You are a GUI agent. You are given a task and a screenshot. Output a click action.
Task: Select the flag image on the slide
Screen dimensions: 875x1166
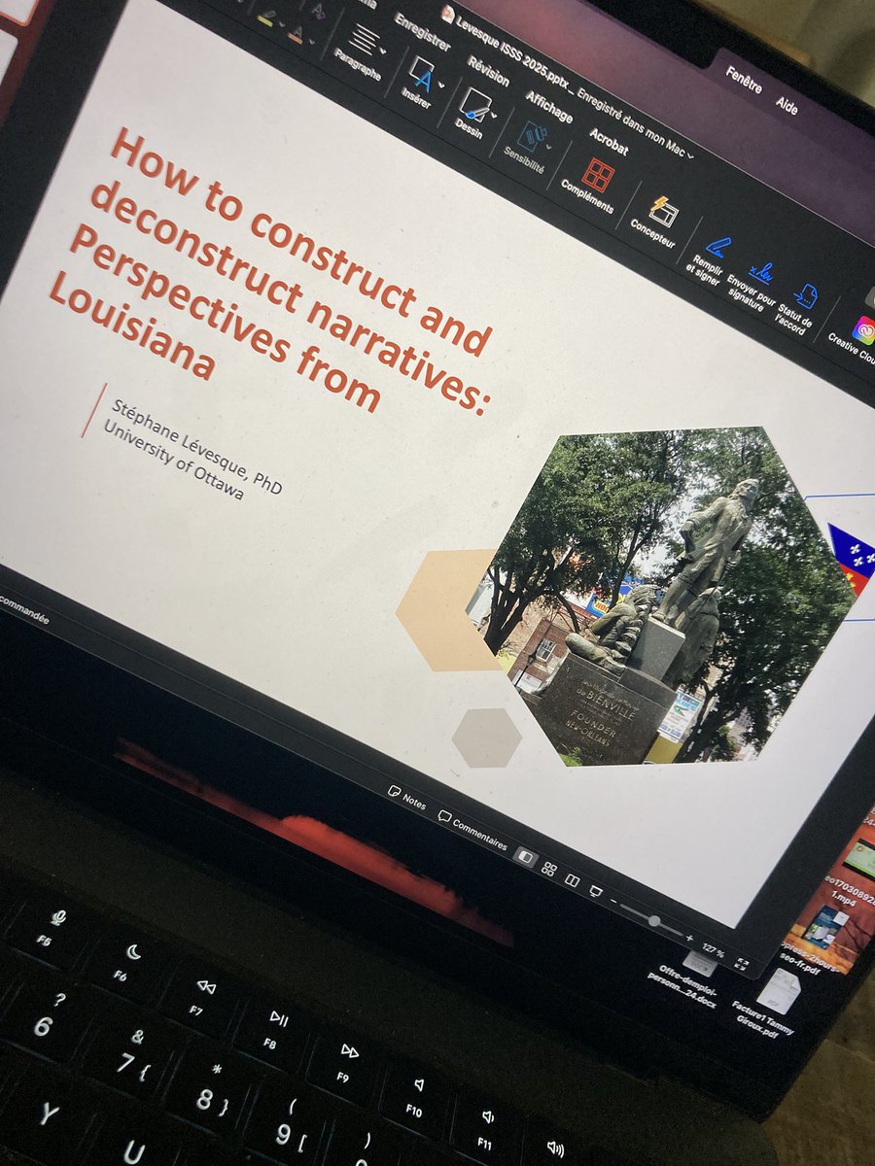[x=851, y=560]
